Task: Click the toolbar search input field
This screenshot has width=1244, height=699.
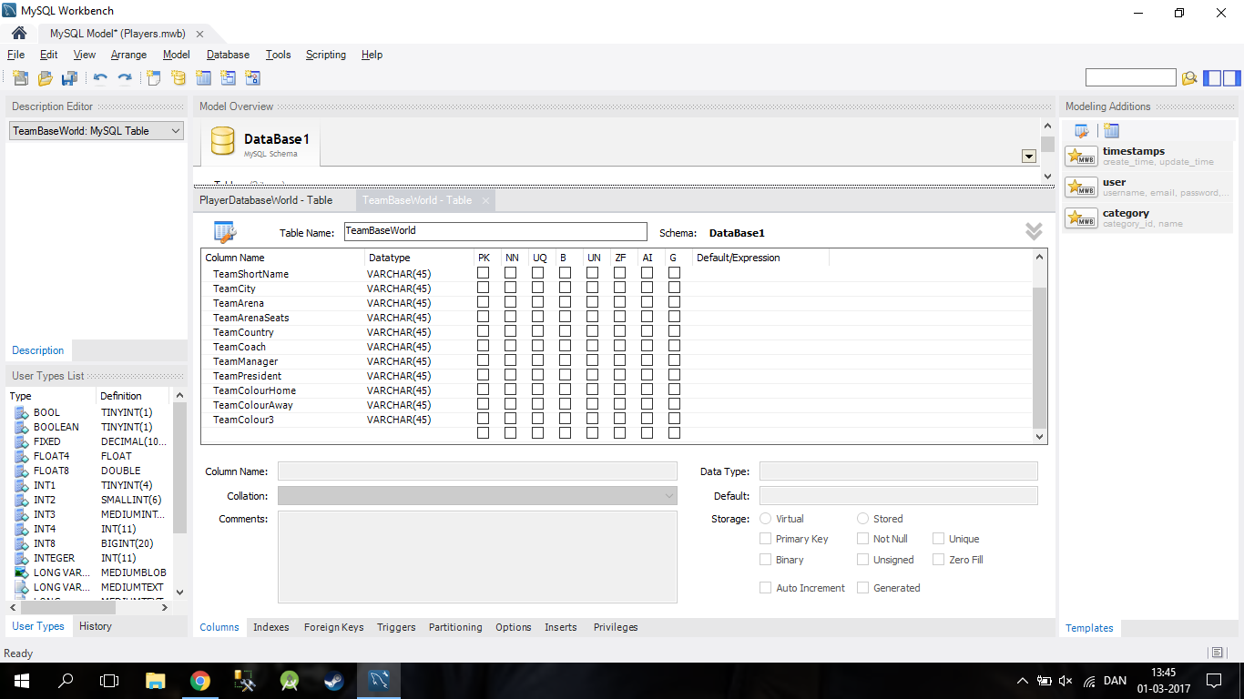Action: [x=1131, y=78]
